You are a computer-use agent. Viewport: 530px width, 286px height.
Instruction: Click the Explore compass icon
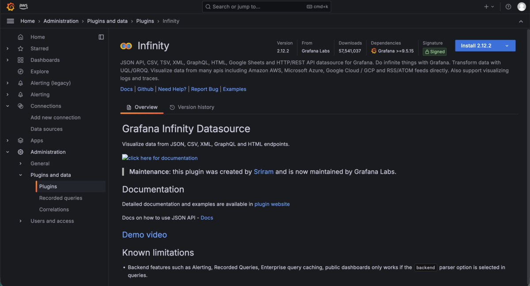coord(20,71)
